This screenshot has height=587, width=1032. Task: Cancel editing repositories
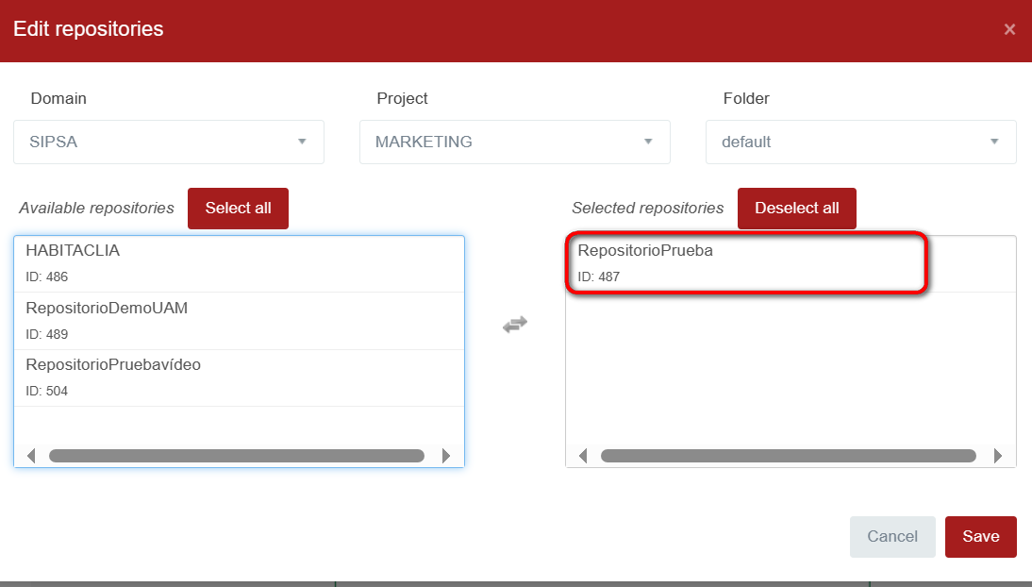[x=891, y=536]
